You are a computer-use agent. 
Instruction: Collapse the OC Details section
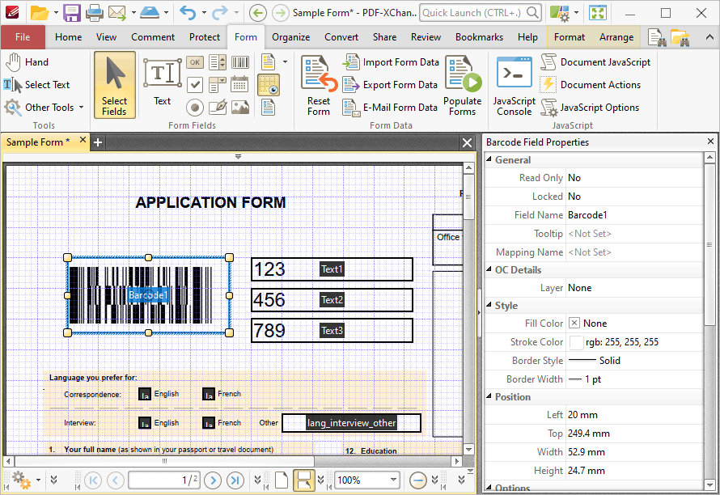pos(489,269)
